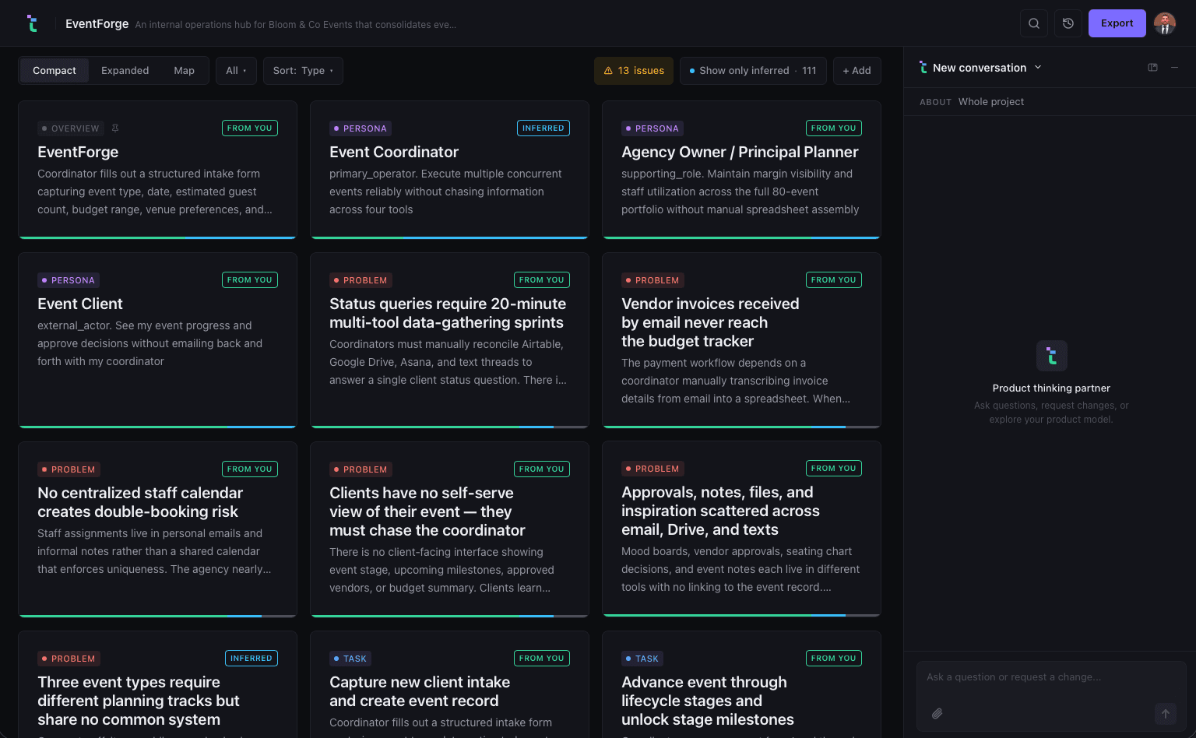Viewport: 1196px width, 738px height.
Task: Minimize the conversation panel
Action: click(x=1175, y=68)
